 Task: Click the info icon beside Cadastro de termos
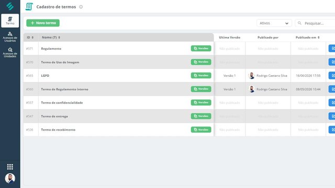(81, 7)
